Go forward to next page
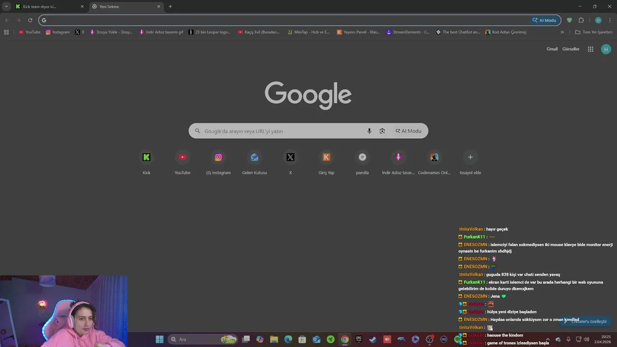 point(18,20)
